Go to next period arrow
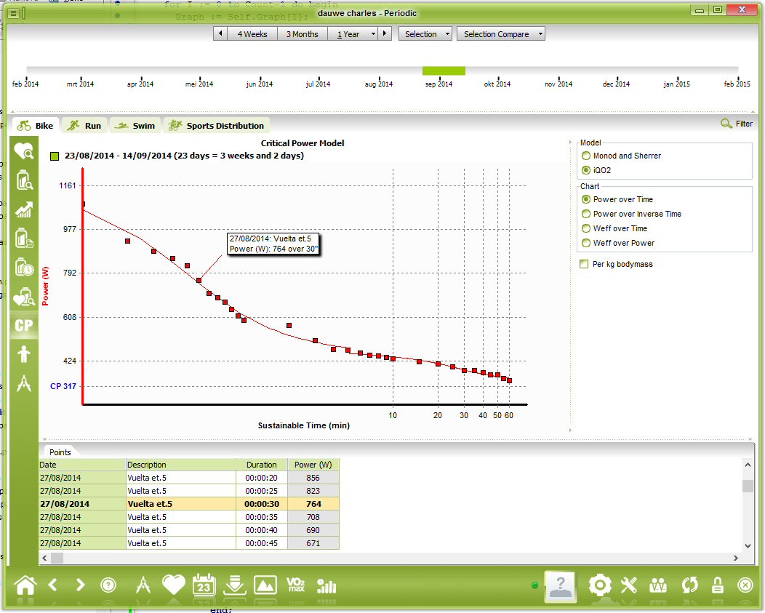The width and height of the screenshot is (765, 613). point(385,33)
